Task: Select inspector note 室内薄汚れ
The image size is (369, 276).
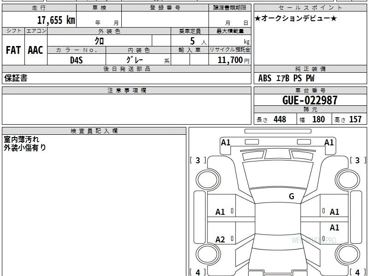Action: click(x=21, y=139)
